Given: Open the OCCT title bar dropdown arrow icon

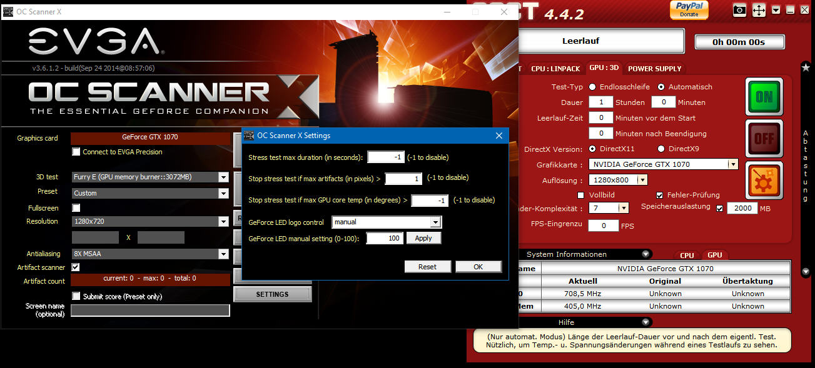Looking at the screenshot, I should click(x=776, y=10).
